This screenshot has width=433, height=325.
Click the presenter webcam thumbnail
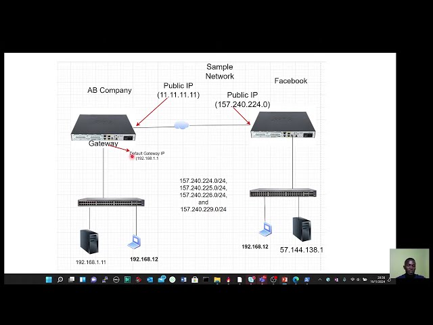(409, 263)
